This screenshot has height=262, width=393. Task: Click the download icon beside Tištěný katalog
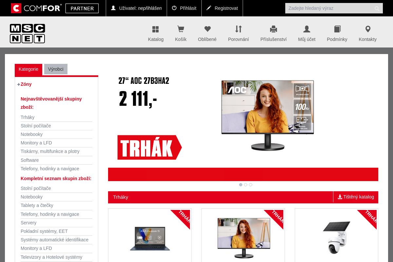click(340, 197)
